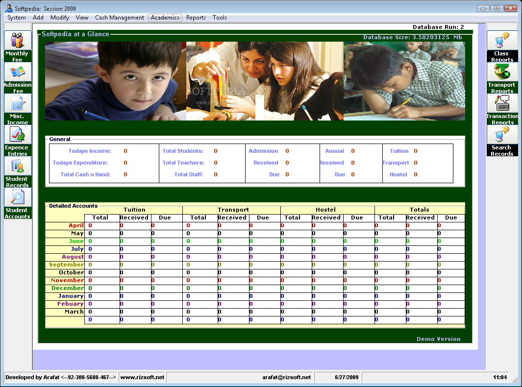Click the Todays Income value 0
522x387 pixels.
(x=125, y=151)
